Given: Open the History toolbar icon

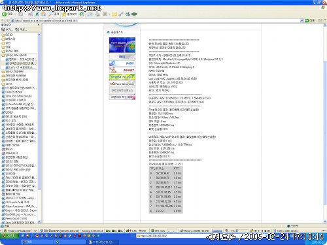Looking at the screenshot, I should click(82, 14).
